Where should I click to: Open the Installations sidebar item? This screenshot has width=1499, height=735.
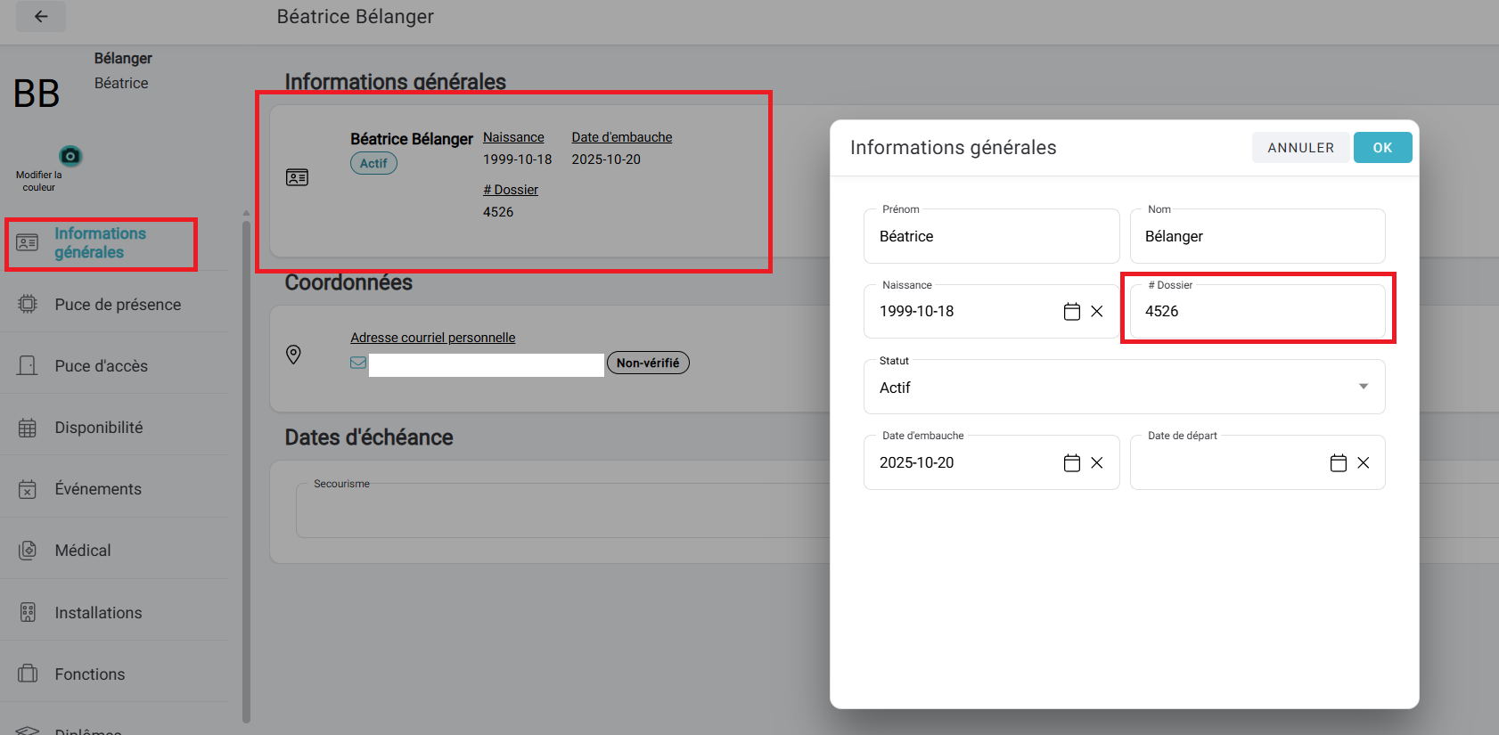[x=98, y=613]
